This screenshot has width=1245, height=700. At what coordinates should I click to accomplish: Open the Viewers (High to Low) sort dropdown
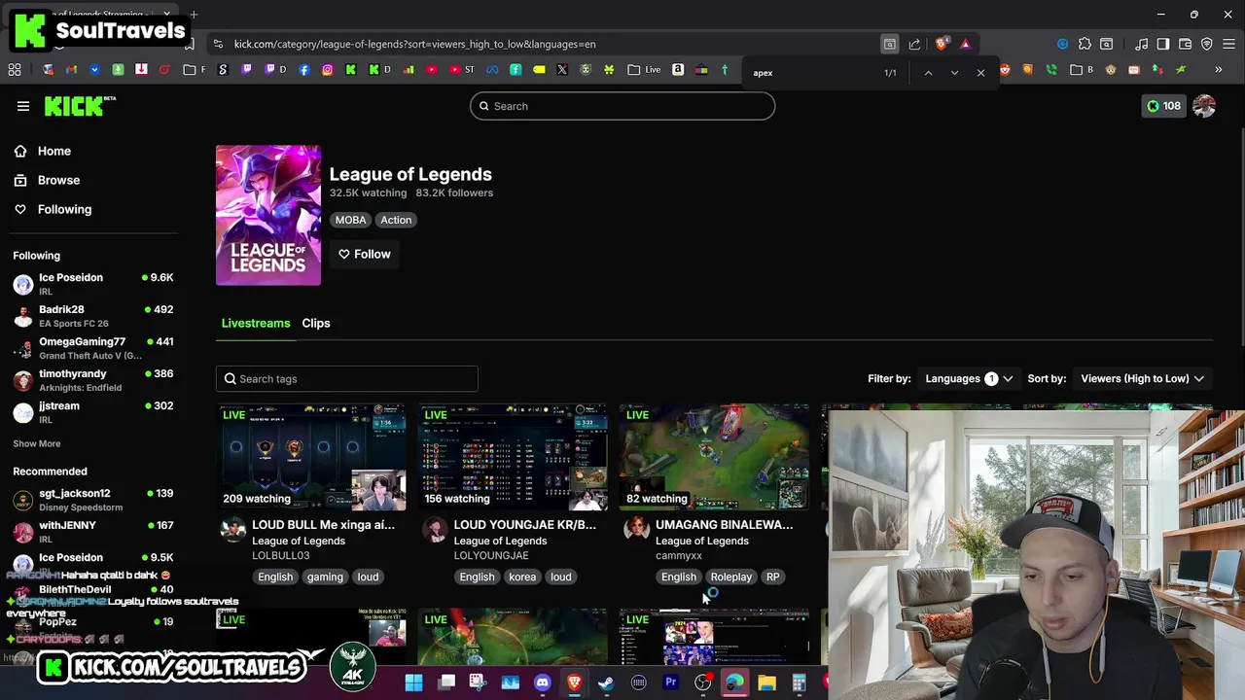pyautogui.click(x=1142, y=378)
